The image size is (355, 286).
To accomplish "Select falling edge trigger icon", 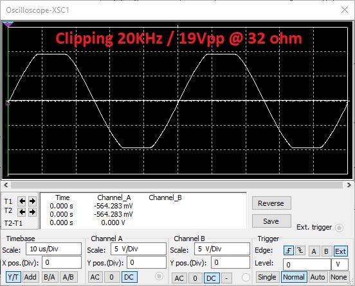I will (x=300, y=251).
